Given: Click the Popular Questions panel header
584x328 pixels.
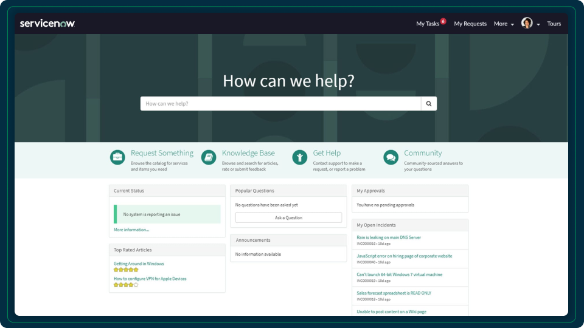Looking at the screenshot, I should click(x=288, y=191).
